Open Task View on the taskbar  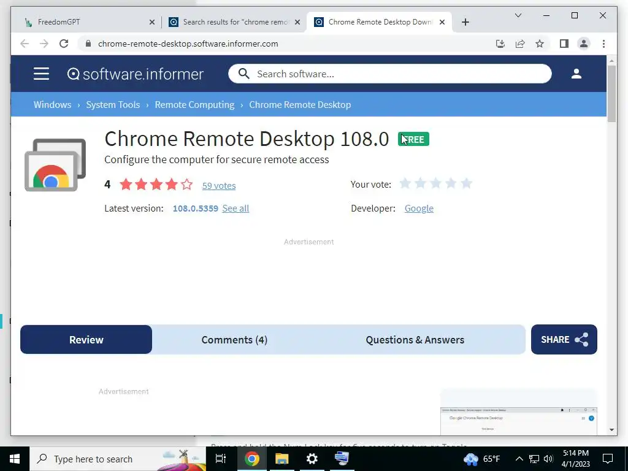click(x=221, y=459)
